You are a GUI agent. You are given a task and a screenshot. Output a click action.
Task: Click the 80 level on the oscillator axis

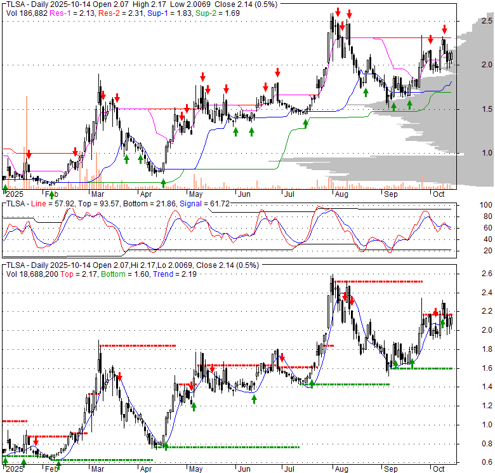[488, 217]
